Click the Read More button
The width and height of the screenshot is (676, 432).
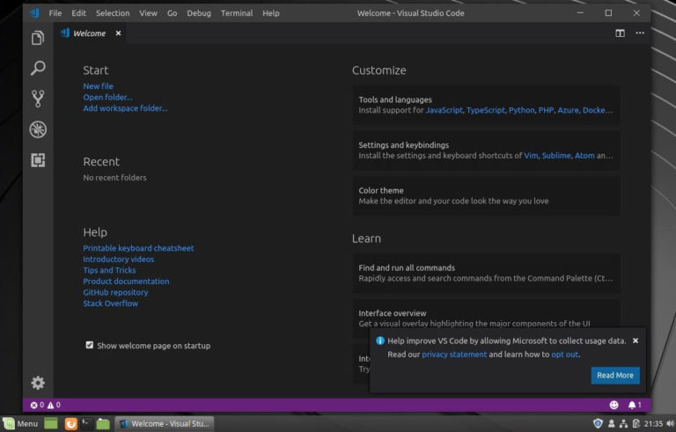click(x=614, y=376)
